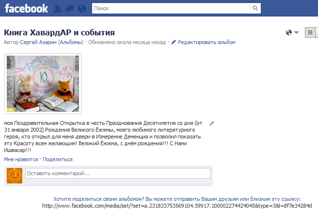Open the Facebook logo home link

click(x=26, y=9)
